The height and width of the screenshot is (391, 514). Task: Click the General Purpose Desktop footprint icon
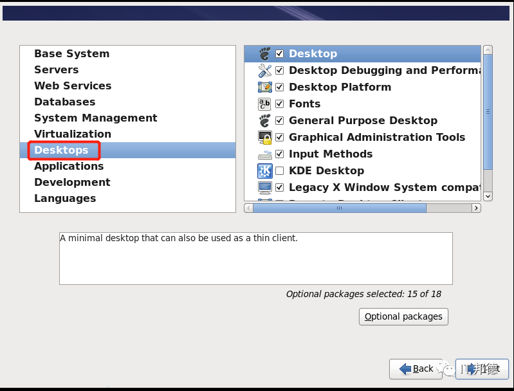(265, 120)
